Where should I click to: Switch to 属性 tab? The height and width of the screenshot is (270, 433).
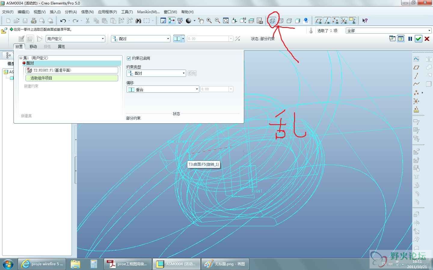pyautogui.click(x=61, y=46)
